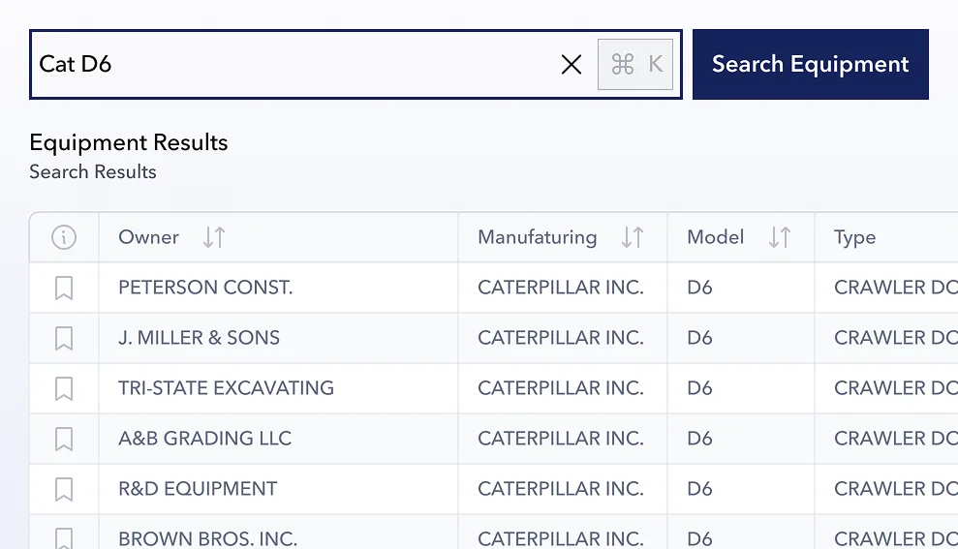The image size is (958, 549).
Task: Bookmark the R&D EQUIPMENT entry
Action: (x=64, y=489)
